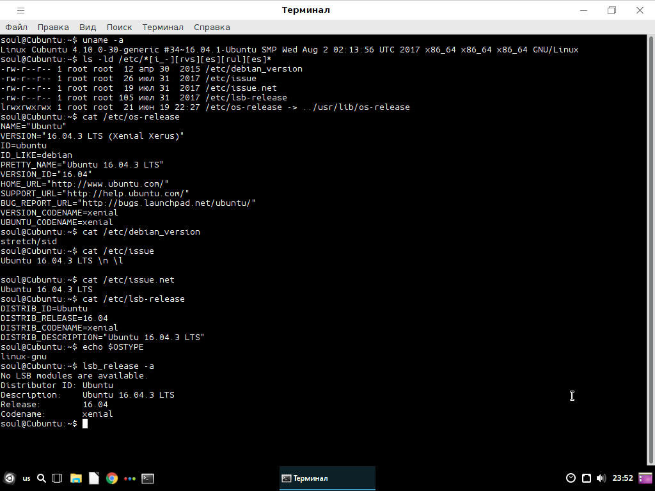This screenshot has width=655, height=491.
Task: Open the taskbar search magnifier
Action: 42,478
